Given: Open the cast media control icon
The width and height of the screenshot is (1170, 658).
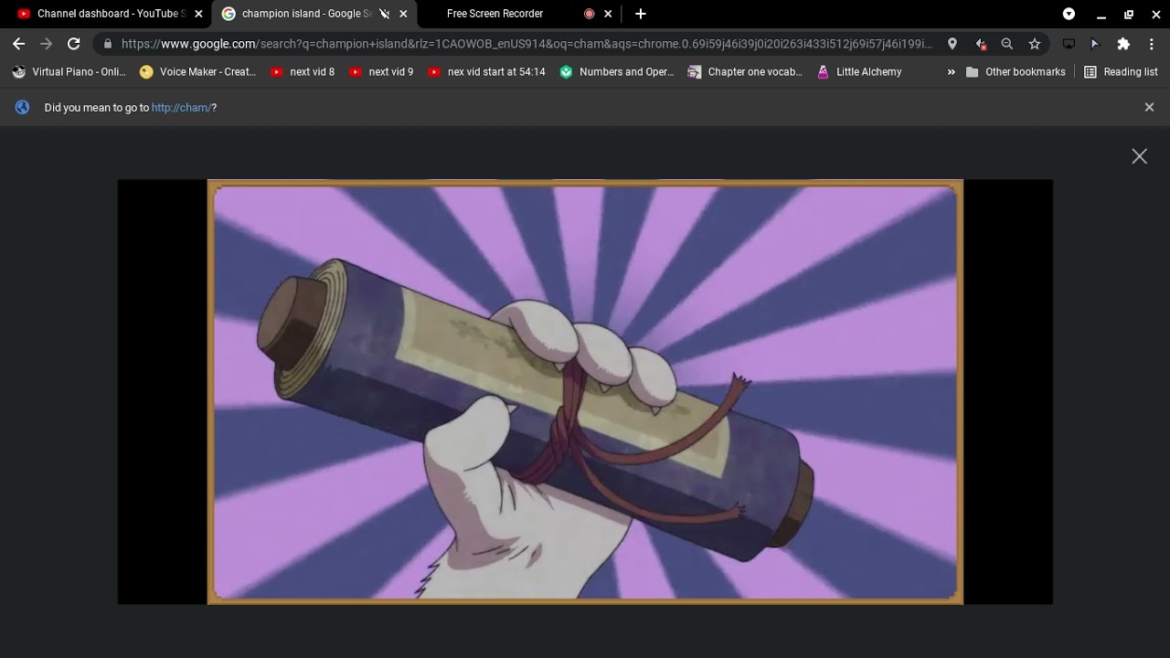Looking at the screenshot, I should pyautogui.click(x=1069, y=44).
